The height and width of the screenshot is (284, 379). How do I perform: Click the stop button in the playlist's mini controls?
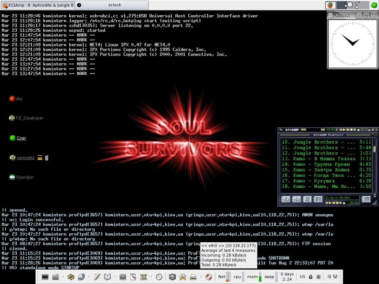(337, 203)
